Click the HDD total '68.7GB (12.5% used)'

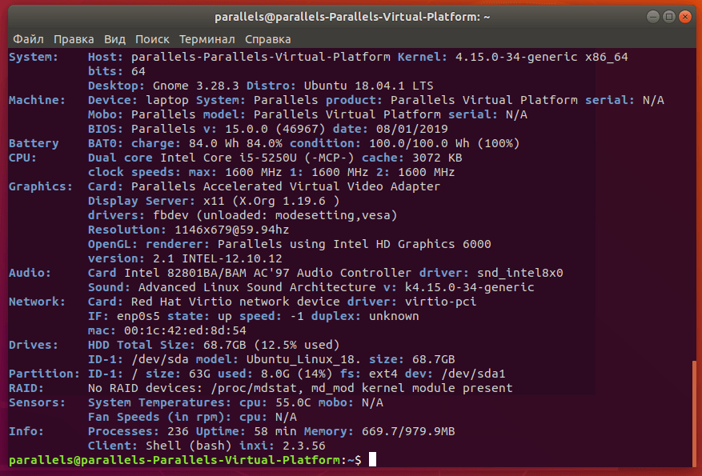pyautogui.click(x=271, y=345)
